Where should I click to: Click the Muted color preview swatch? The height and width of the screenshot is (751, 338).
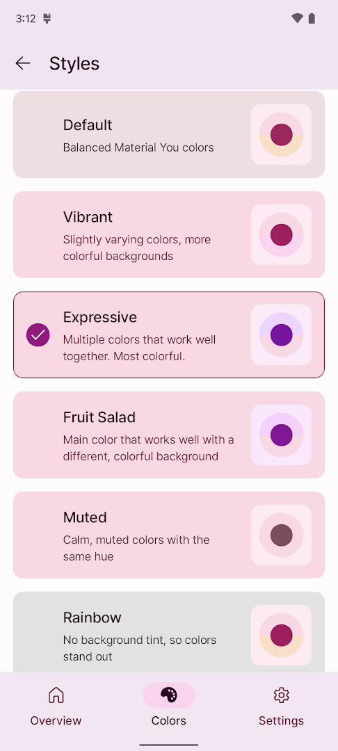pyautogui.click(x=282, y=535)
